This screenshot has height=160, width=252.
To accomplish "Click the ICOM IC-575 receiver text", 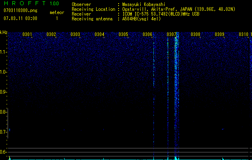I will 161,14.
